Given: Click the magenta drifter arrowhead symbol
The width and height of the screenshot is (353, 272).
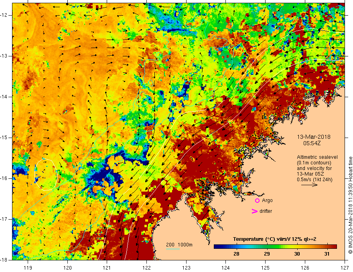Looking at the screenshot, I should (254, 211).
